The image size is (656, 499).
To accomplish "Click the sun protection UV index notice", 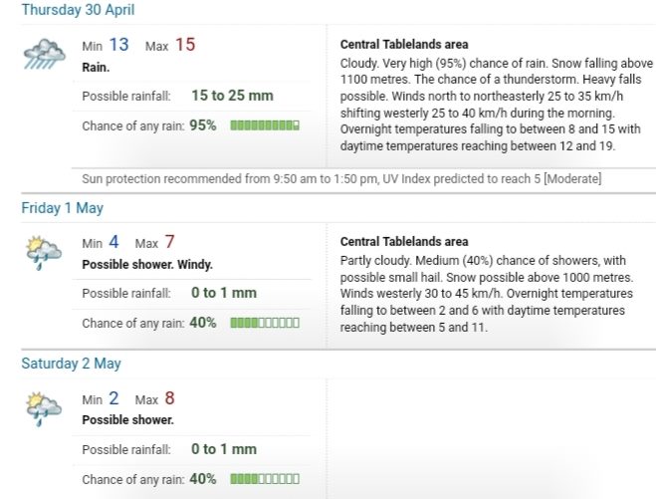I will coord(341,179).
